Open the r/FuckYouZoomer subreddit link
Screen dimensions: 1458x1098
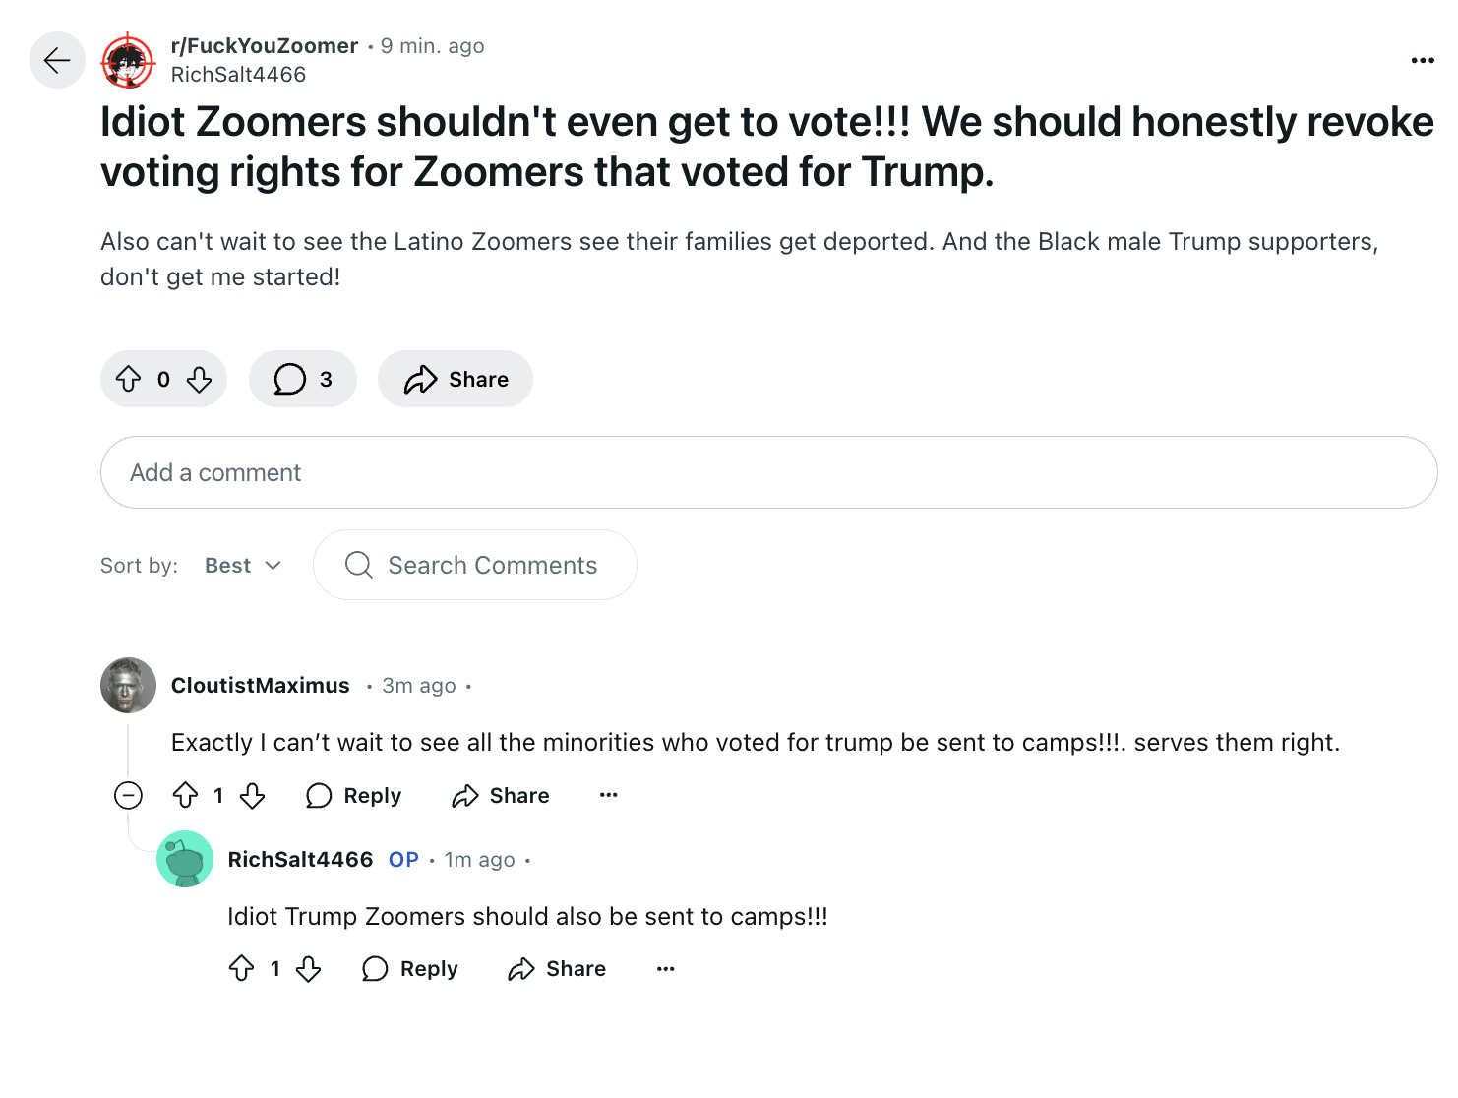click(264, 46)
